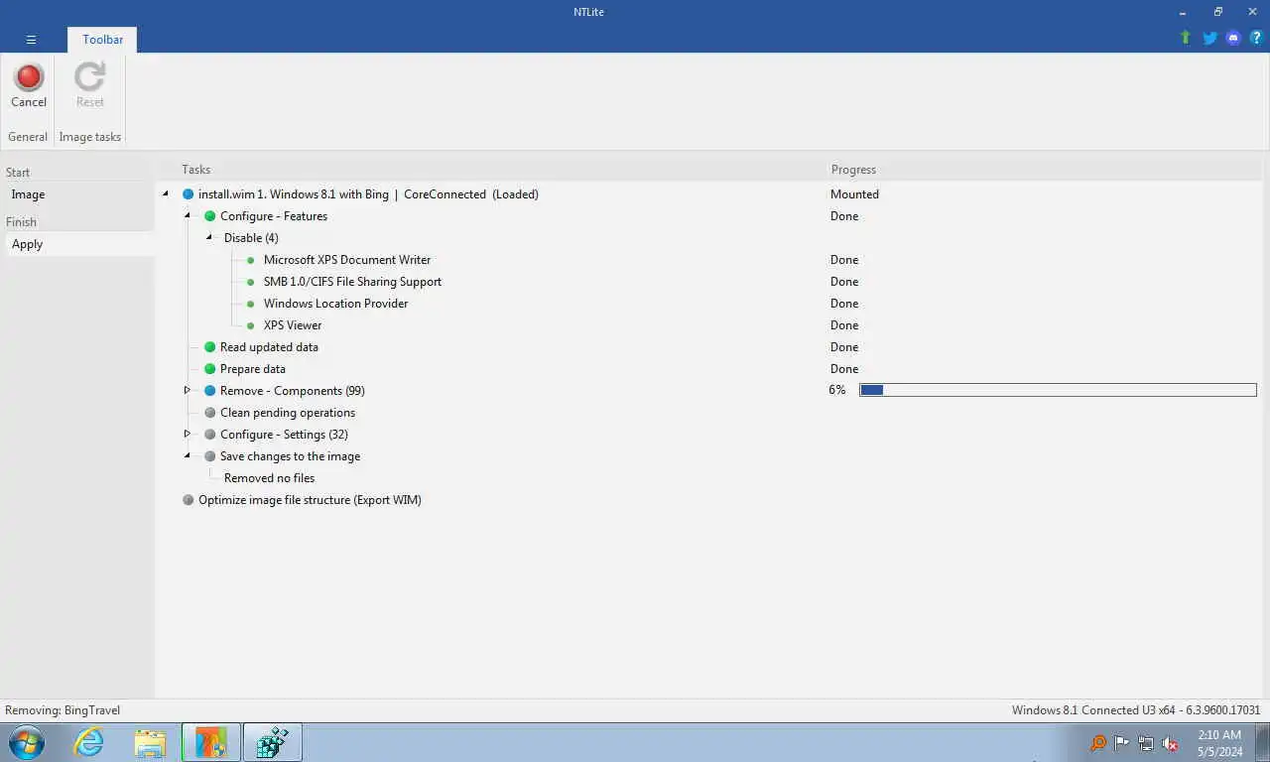Screen dimensions: 1270x762
Task: Select Optimize image file structure (Export WIM)
Action: pos(310,500)
